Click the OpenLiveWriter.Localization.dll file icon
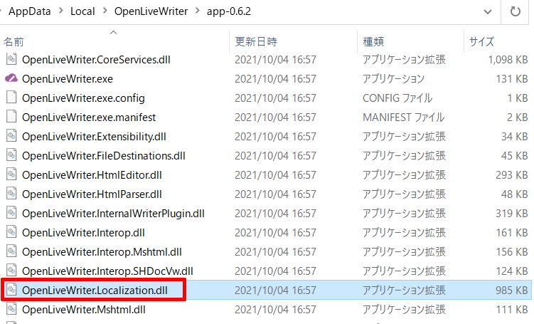The image size is (534, 324). (11, 291)
